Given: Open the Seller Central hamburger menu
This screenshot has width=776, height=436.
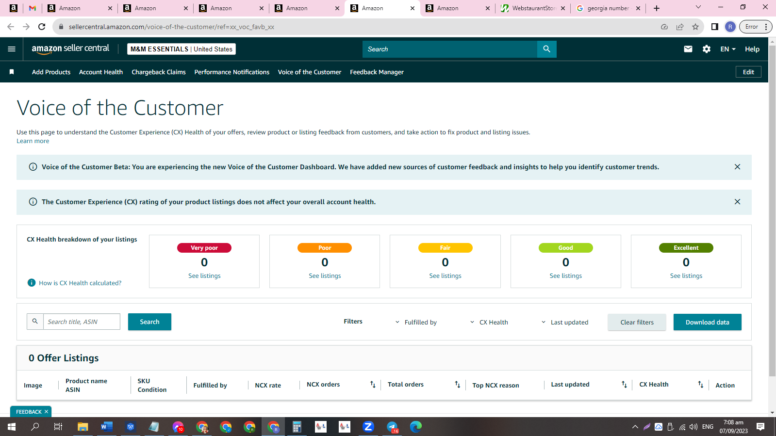Looking at the screenshot, I should 12,49.
